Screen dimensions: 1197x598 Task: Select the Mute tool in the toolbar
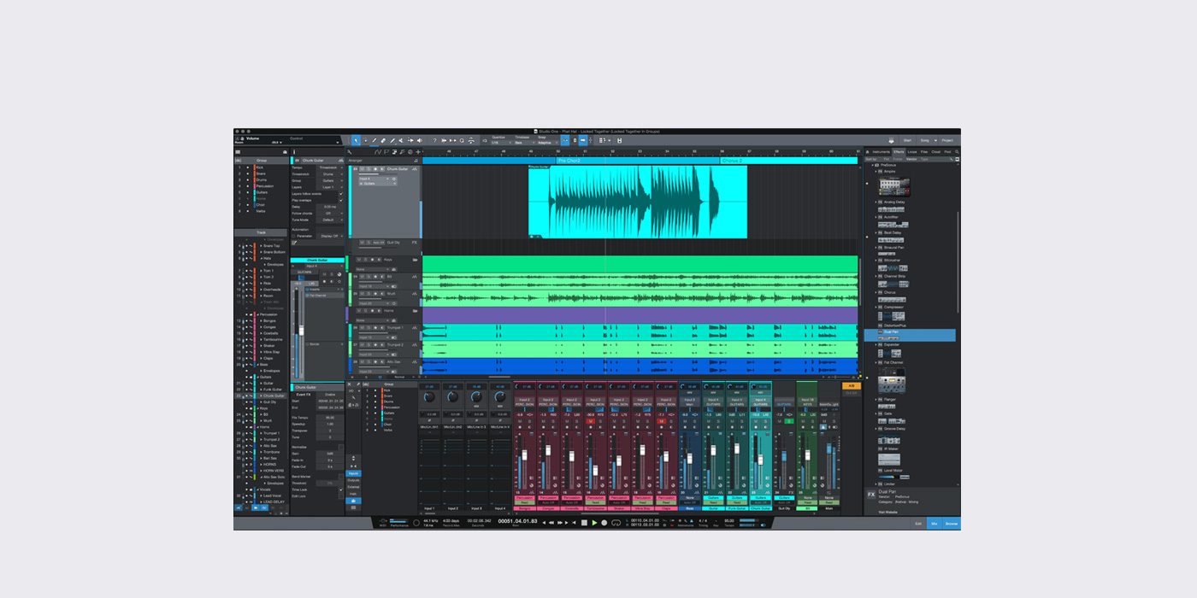401,141
